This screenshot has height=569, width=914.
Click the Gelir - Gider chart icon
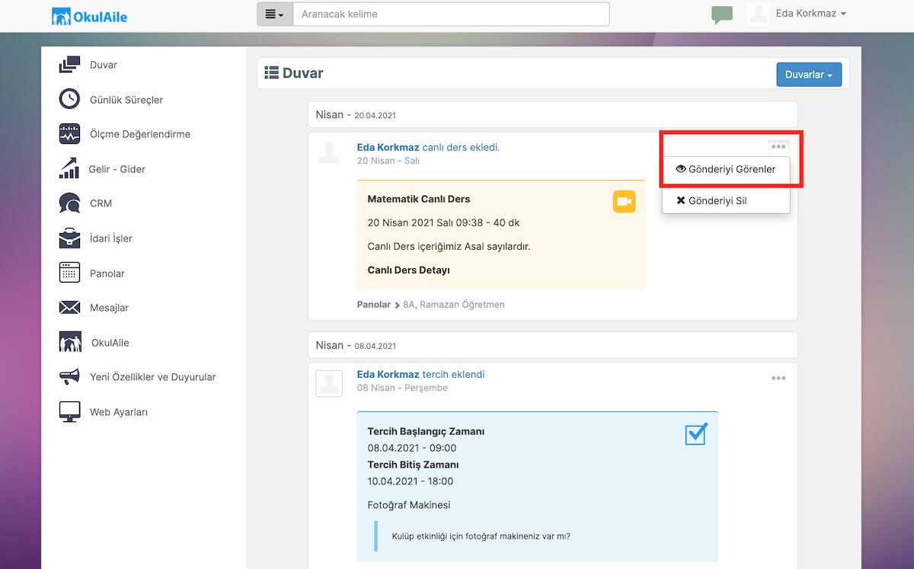tap(69, 168)
